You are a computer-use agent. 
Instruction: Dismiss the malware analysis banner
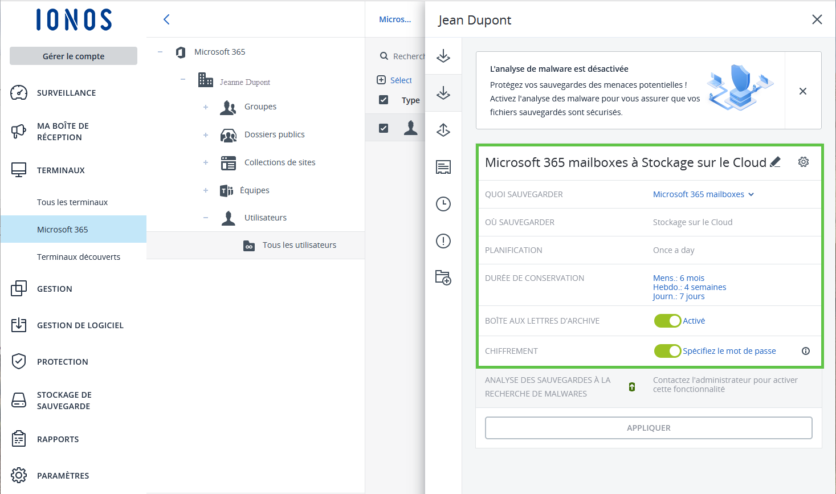[x=803, y=91]
